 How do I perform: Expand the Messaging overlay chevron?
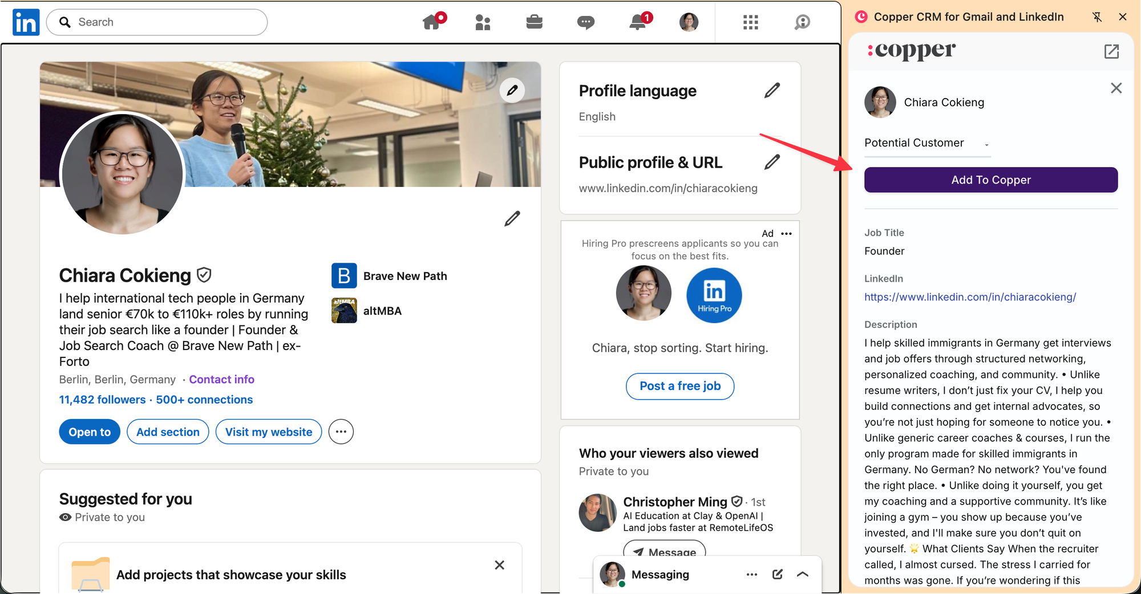803,575
